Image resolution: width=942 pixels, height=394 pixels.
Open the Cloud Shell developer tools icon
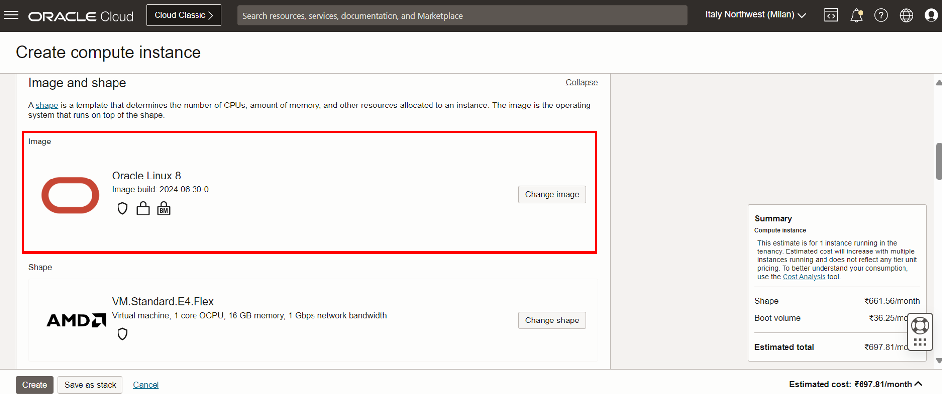[831, 15]
